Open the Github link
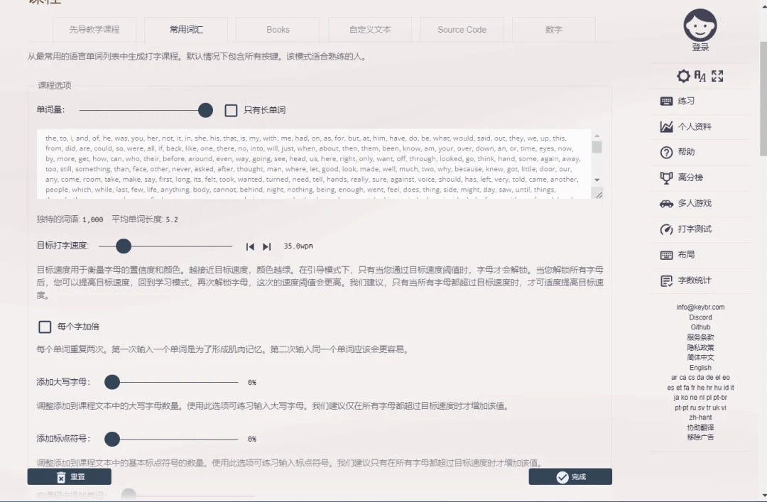The height and width of the screenshot is (502, 767). (x=700, y=327)
